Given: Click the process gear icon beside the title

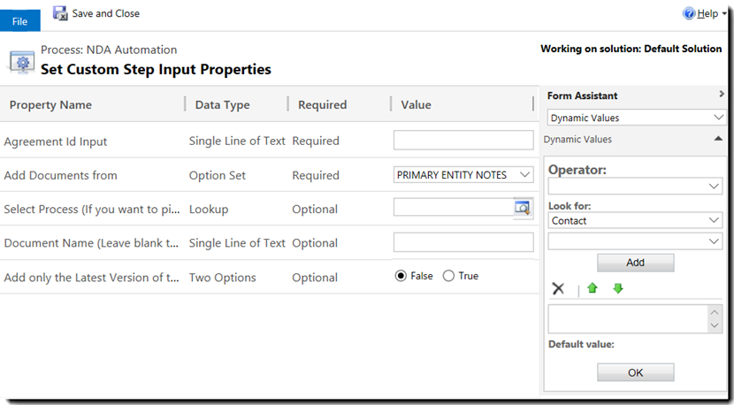Looking at the screenshot, I should (21, 61).
